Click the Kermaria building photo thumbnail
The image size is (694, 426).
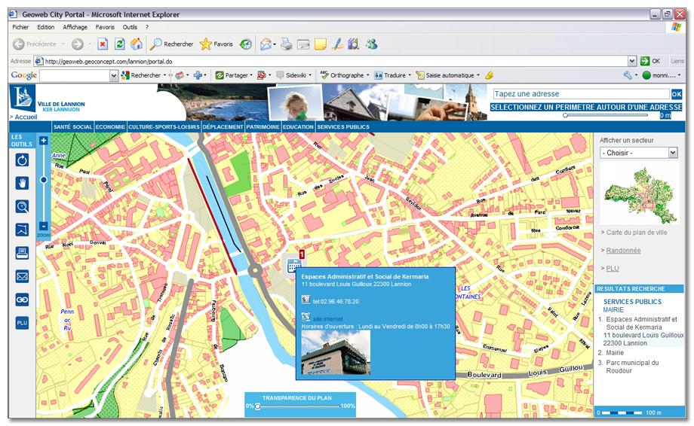[x=336, y=353]
